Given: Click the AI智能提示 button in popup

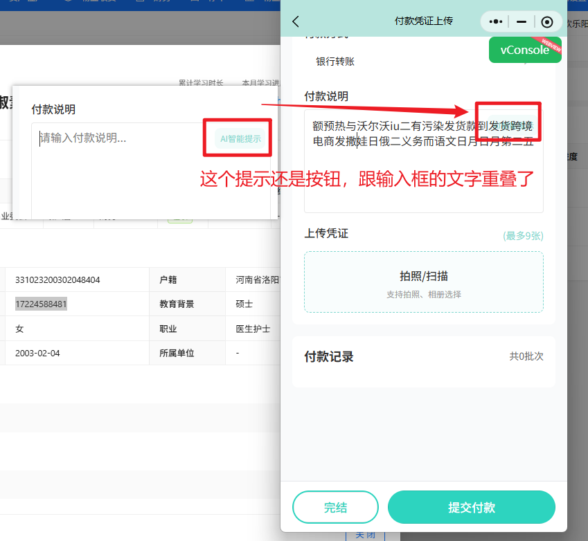Looking at the screenshot, I should 240,138.
